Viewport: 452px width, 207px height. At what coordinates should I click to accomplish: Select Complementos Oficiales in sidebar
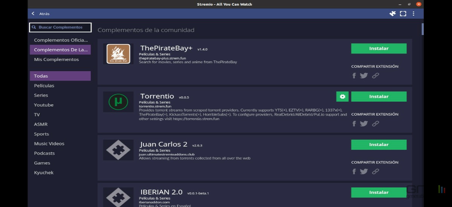[x=60, y=40]
